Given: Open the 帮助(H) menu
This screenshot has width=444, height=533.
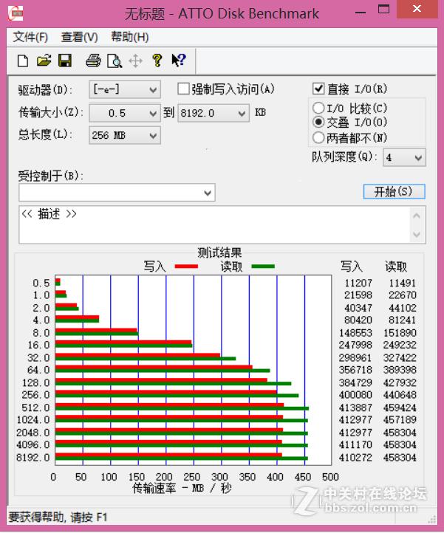Looking at the screenshot, I should (130, 37).
